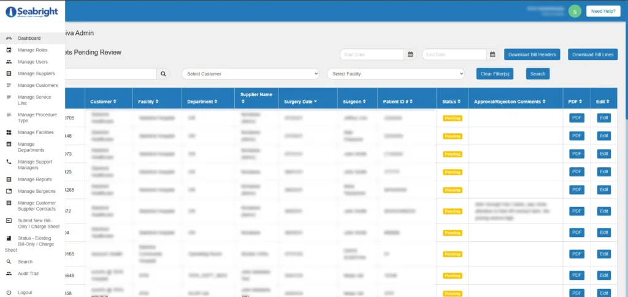628x297 pixels.
Task: Sort the table by Customer column
Action: [x=103, y=102]
